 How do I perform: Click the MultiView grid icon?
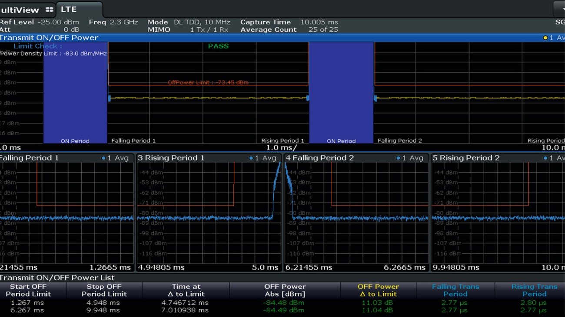[49, 9]
